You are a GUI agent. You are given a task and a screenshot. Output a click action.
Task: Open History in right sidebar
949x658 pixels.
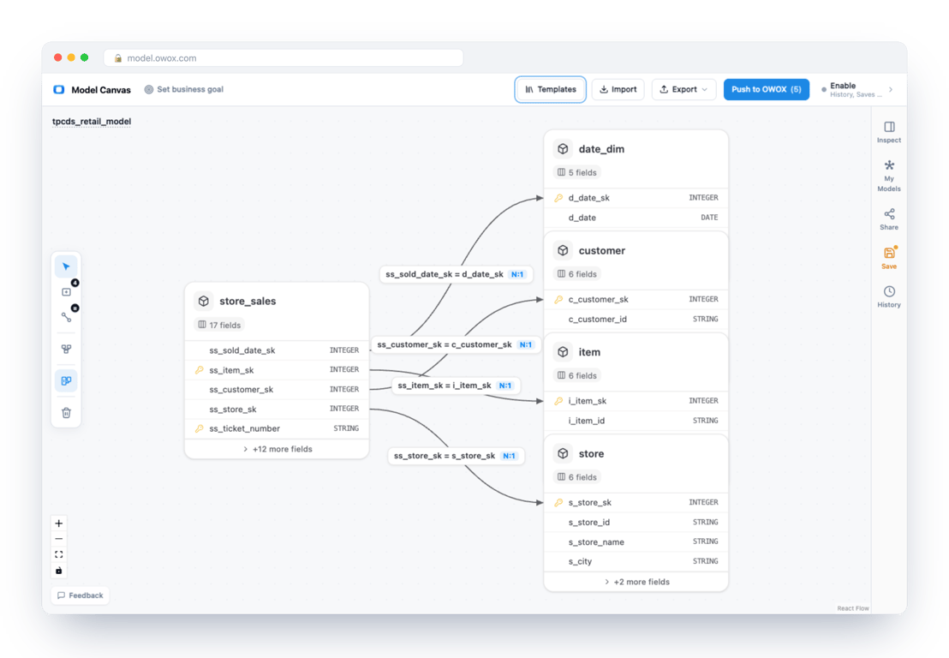click(889, 296)
